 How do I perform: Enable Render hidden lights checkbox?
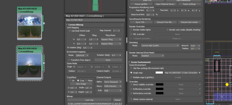(x=131, y=30)
